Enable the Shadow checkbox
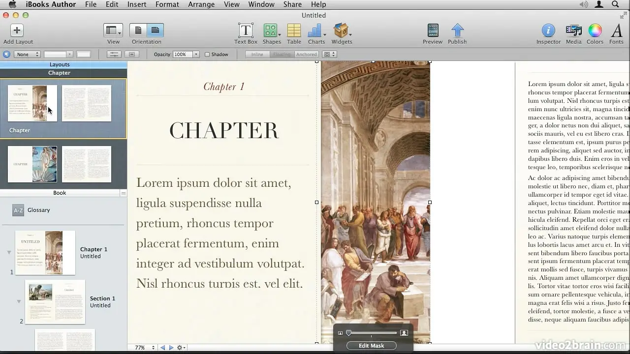This screenshot has width=630, height=354. [207, 55]
